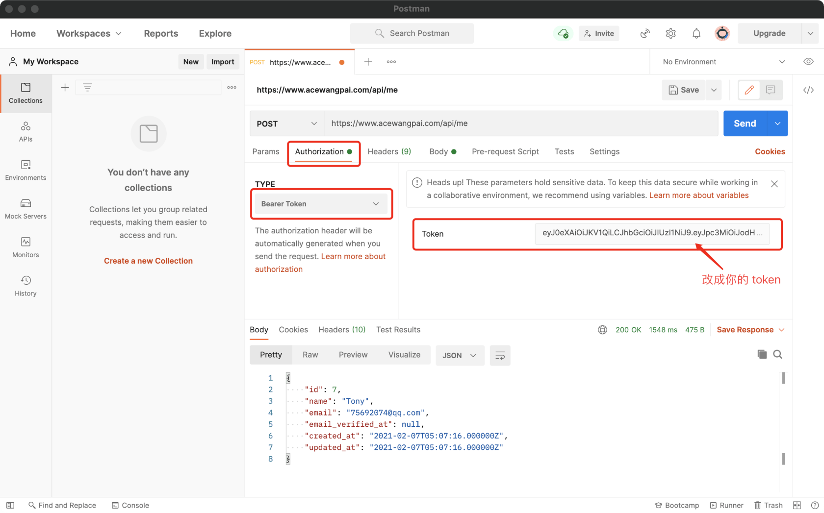Image resolution: width=824 pixels, height=513 pixels.
Task: Open the Mock Servers sidebar panel
Action: pos(26,209)
